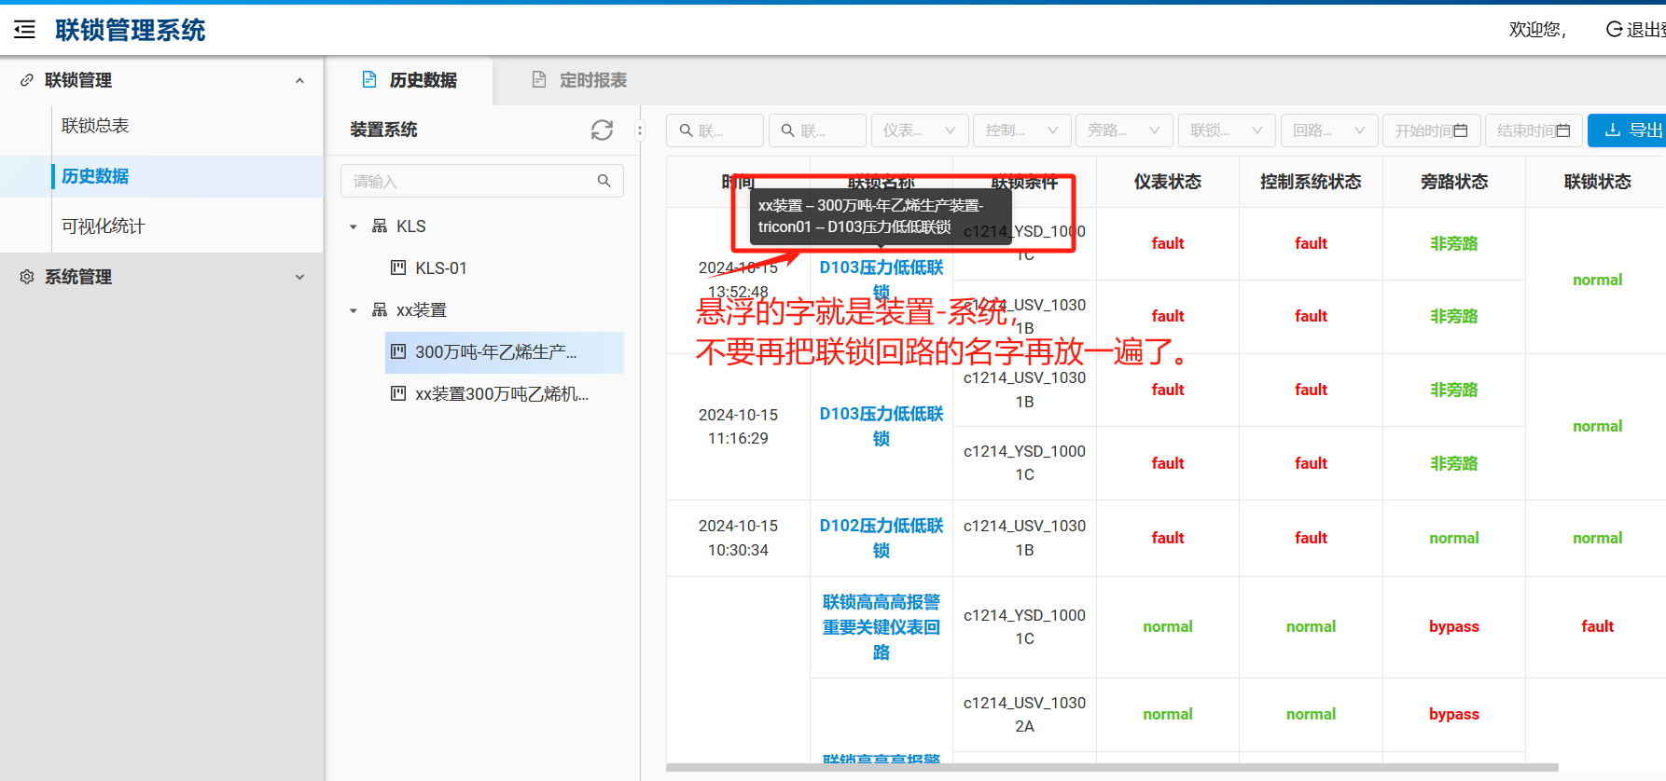Click the 定时报表 tab document icon
Image resolution: width=1666 pixels, height=781 pixels.
(x=539, y=80)
